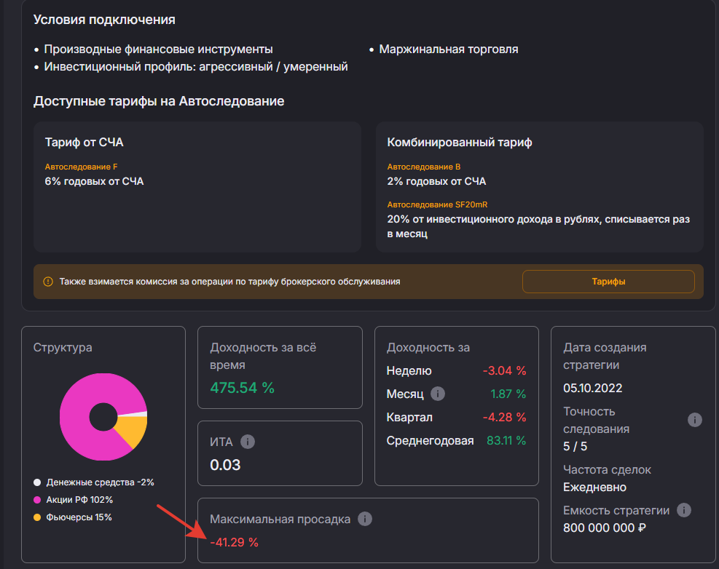
Task: Click the ИТА value 0.03
Action: click(225, 465)
